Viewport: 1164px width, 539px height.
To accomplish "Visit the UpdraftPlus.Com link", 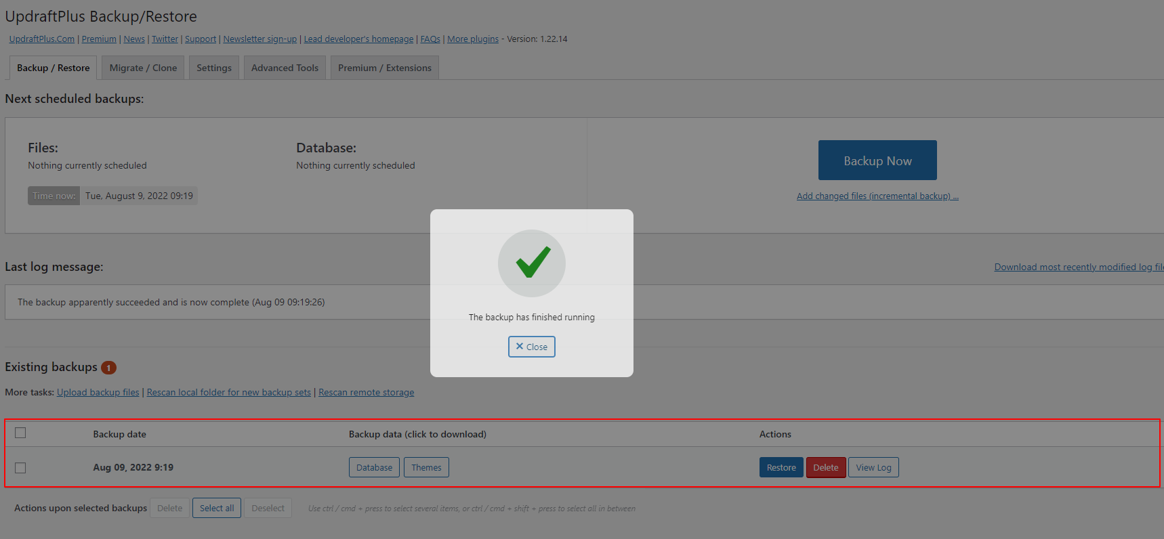I will point(42,39).
